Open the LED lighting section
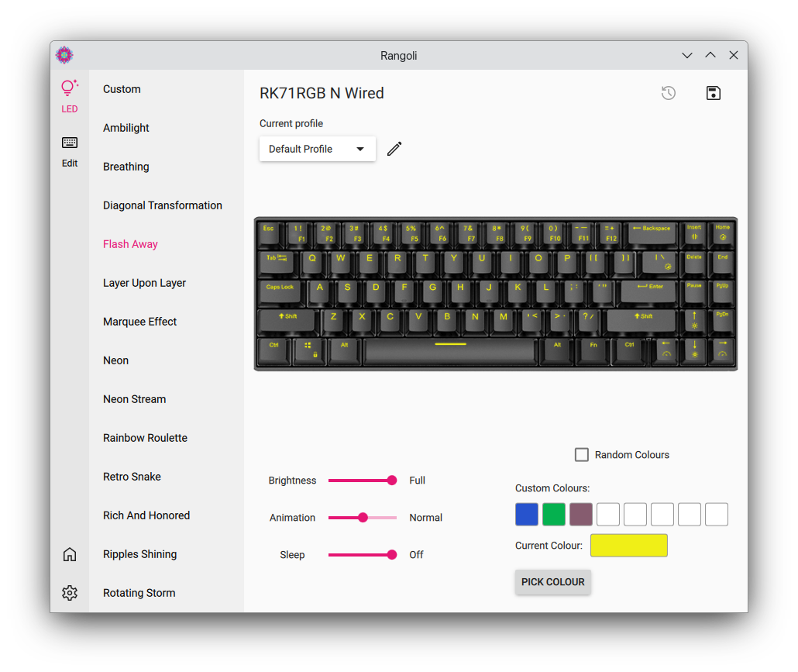 tap(70, 97)
